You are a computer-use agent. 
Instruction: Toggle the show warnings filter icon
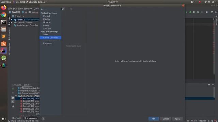click(13, 102)
